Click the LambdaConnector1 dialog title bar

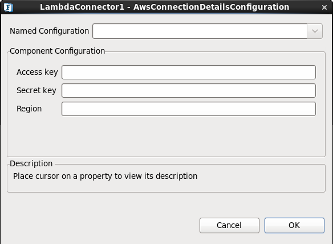[x=165, y=7]
